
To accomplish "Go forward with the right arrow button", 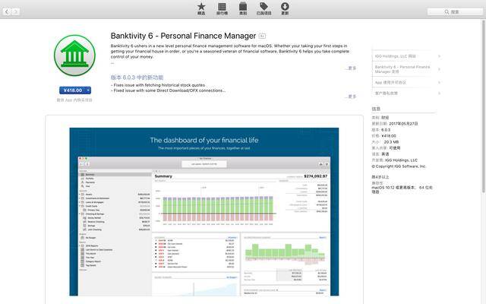I will click(x=15, y=12).
